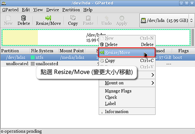The height and width of the screenshot is (134, 195).
Task: Click the GParted app icon in title bar
Action: point(4,3)
